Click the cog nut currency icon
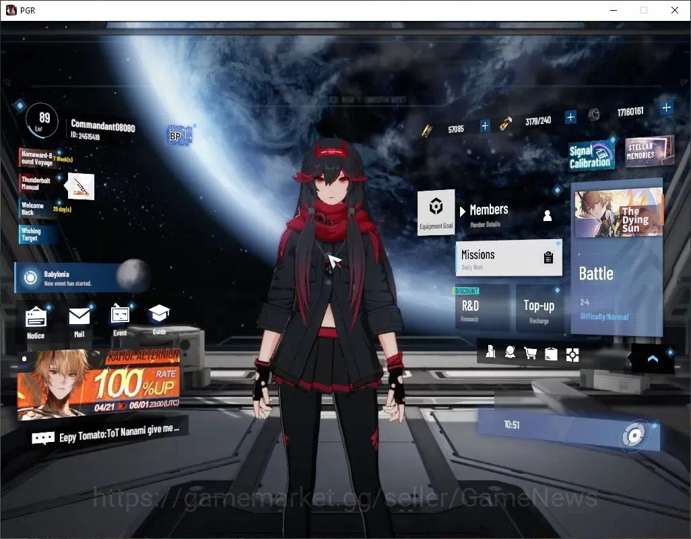691x539 pixels. click(x=594, y=115)
